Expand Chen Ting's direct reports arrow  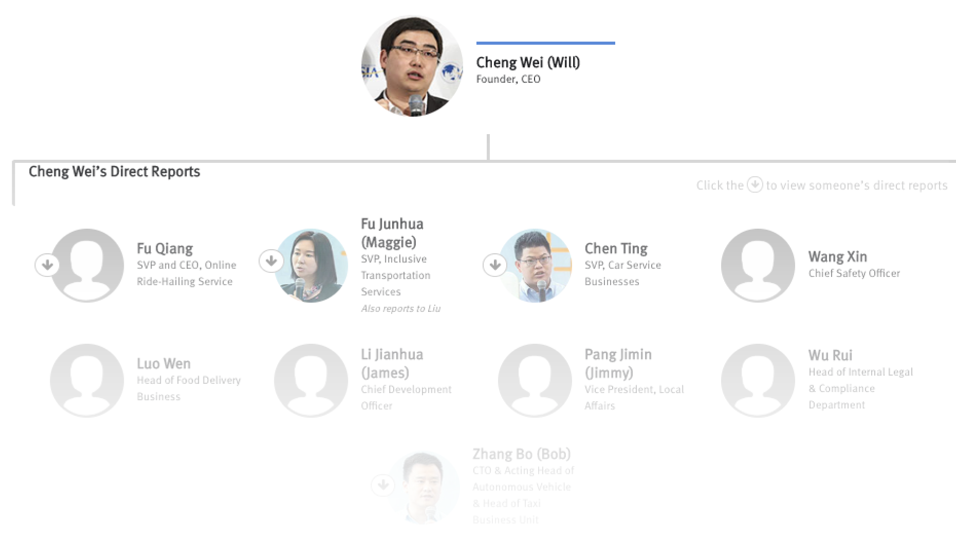(495, 265)
